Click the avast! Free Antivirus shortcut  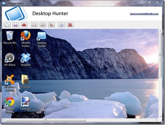pos(10,83)
